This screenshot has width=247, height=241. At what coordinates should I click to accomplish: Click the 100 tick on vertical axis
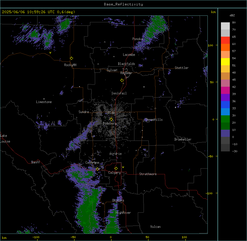210,46
